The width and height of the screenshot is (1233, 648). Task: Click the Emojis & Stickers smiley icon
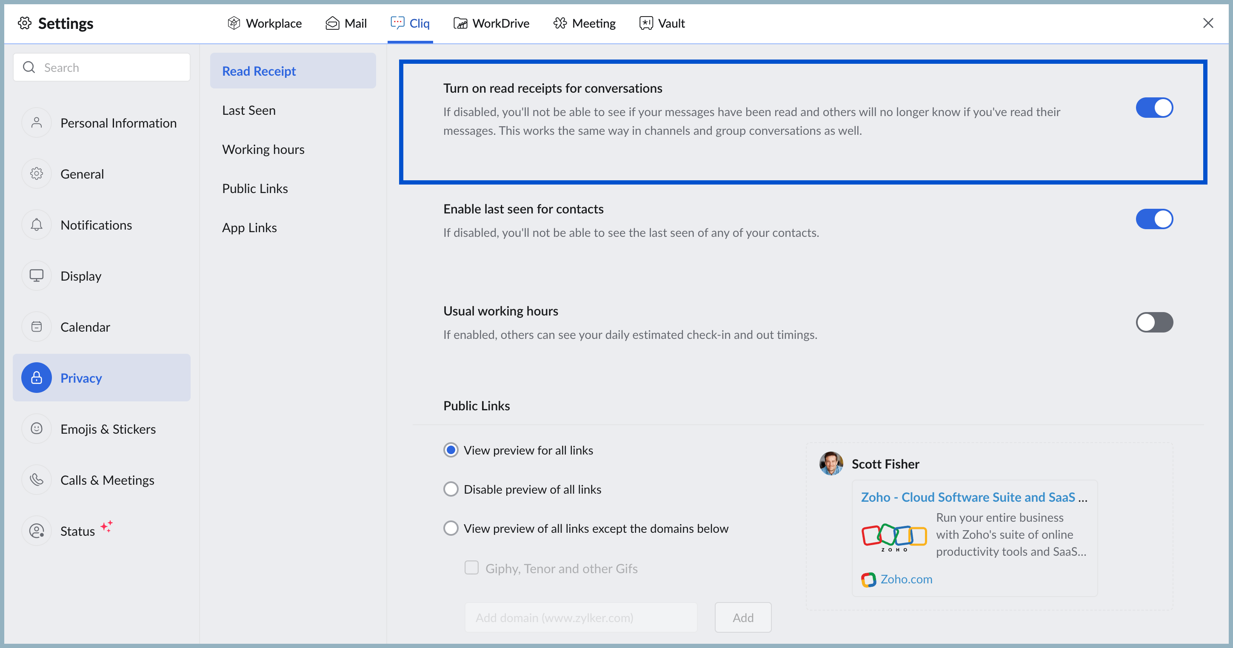pos(37,429)
